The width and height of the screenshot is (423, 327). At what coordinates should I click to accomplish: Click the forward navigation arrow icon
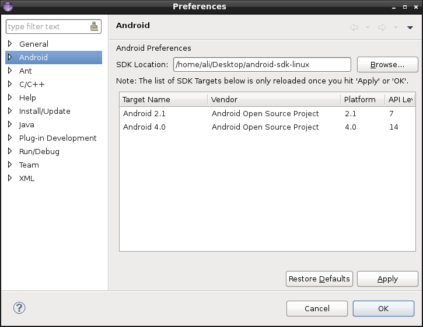(382, 27)
